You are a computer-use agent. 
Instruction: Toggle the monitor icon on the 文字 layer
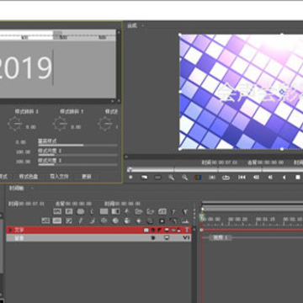(167, 230)
